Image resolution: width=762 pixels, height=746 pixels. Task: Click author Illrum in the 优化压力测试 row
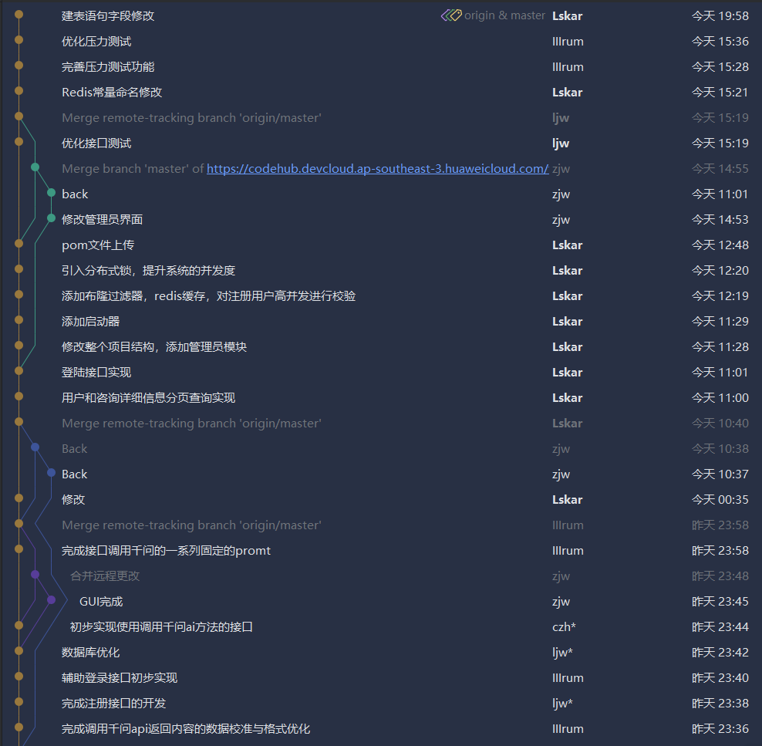568,42
